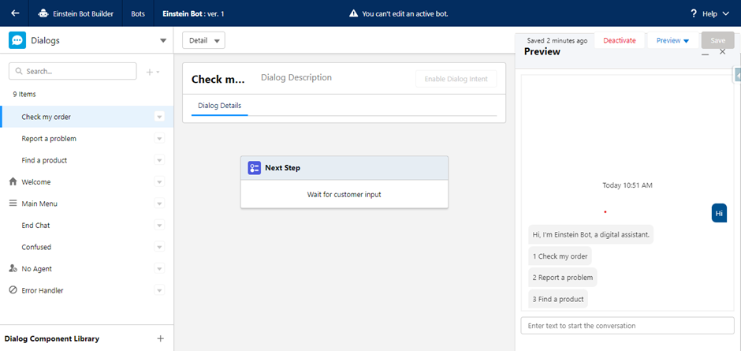Click the warning triangle icon in header

tap(353, 13)
